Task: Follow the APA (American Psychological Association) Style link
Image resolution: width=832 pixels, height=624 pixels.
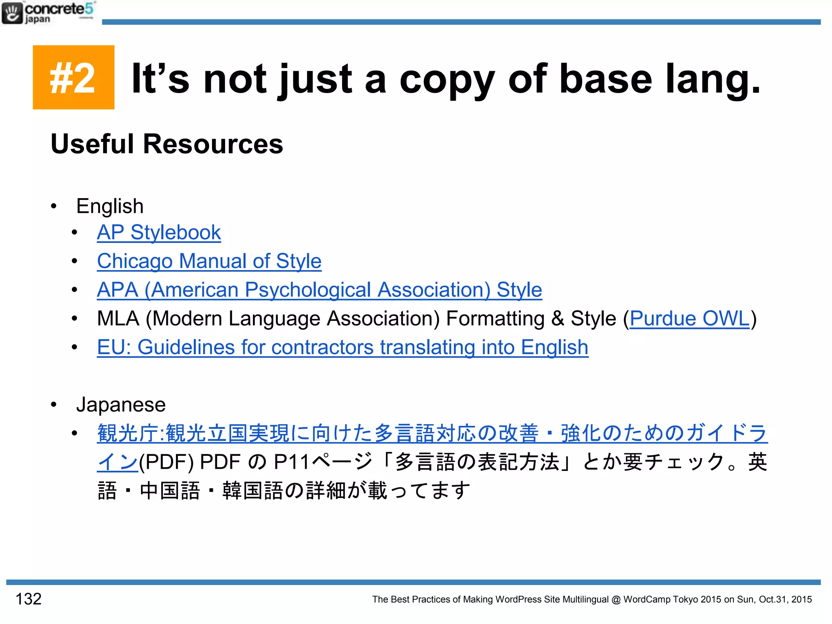Action: pyautogui.click(x=319, y=290)
